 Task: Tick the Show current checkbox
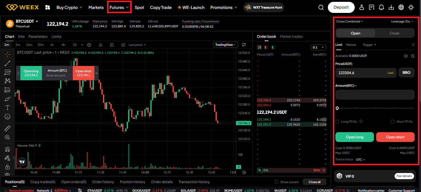pyautogui.click(x=277, y=182)
